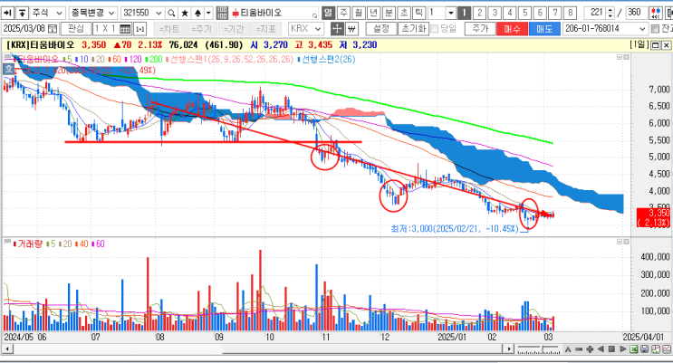Open the interval value 1 dropdown
The height and width of the screenshot is (363, 673).
(451, 13)
